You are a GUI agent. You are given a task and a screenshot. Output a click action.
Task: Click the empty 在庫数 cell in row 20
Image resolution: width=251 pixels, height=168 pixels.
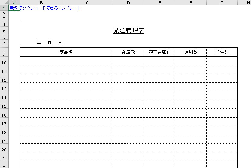click(129, 148)
